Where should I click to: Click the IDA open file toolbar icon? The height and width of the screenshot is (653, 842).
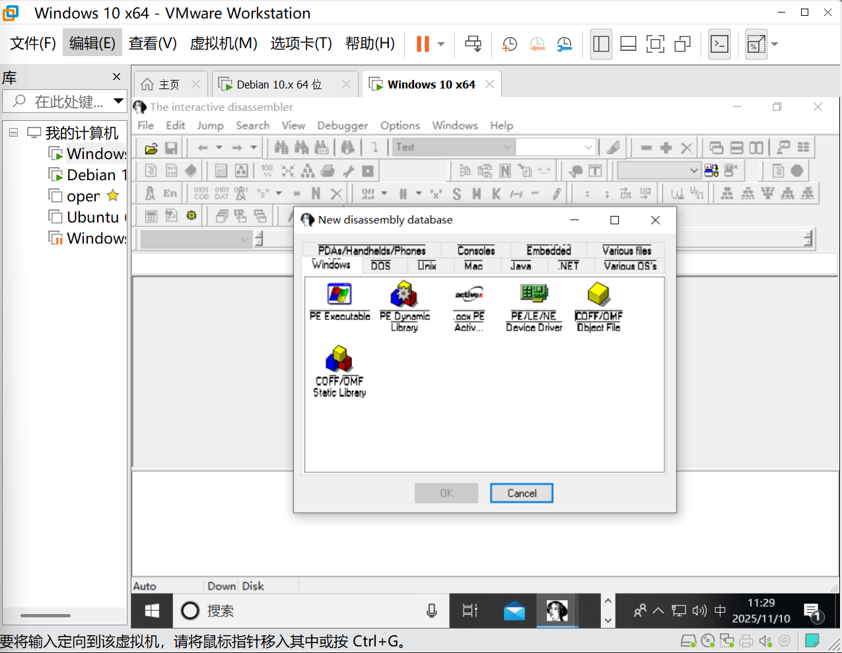[151, 148]
